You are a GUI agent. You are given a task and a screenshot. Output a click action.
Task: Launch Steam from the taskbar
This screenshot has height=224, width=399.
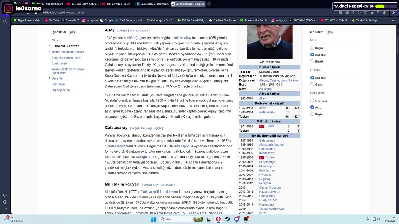pos(228,219)
